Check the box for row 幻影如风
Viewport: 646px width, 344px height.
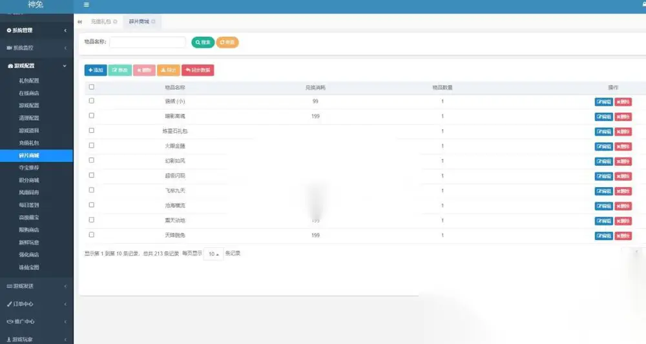point(92,160)
